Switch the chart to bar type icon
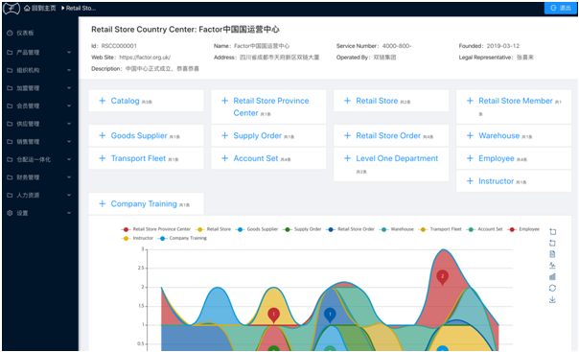Image resolution: width=579 pixels, height=352 pixels. coord(552,276)
